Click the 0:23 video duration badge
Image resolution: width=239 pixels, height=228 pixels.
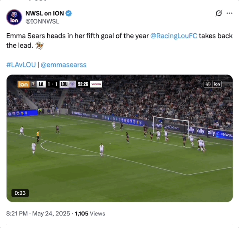coord(20,193)
